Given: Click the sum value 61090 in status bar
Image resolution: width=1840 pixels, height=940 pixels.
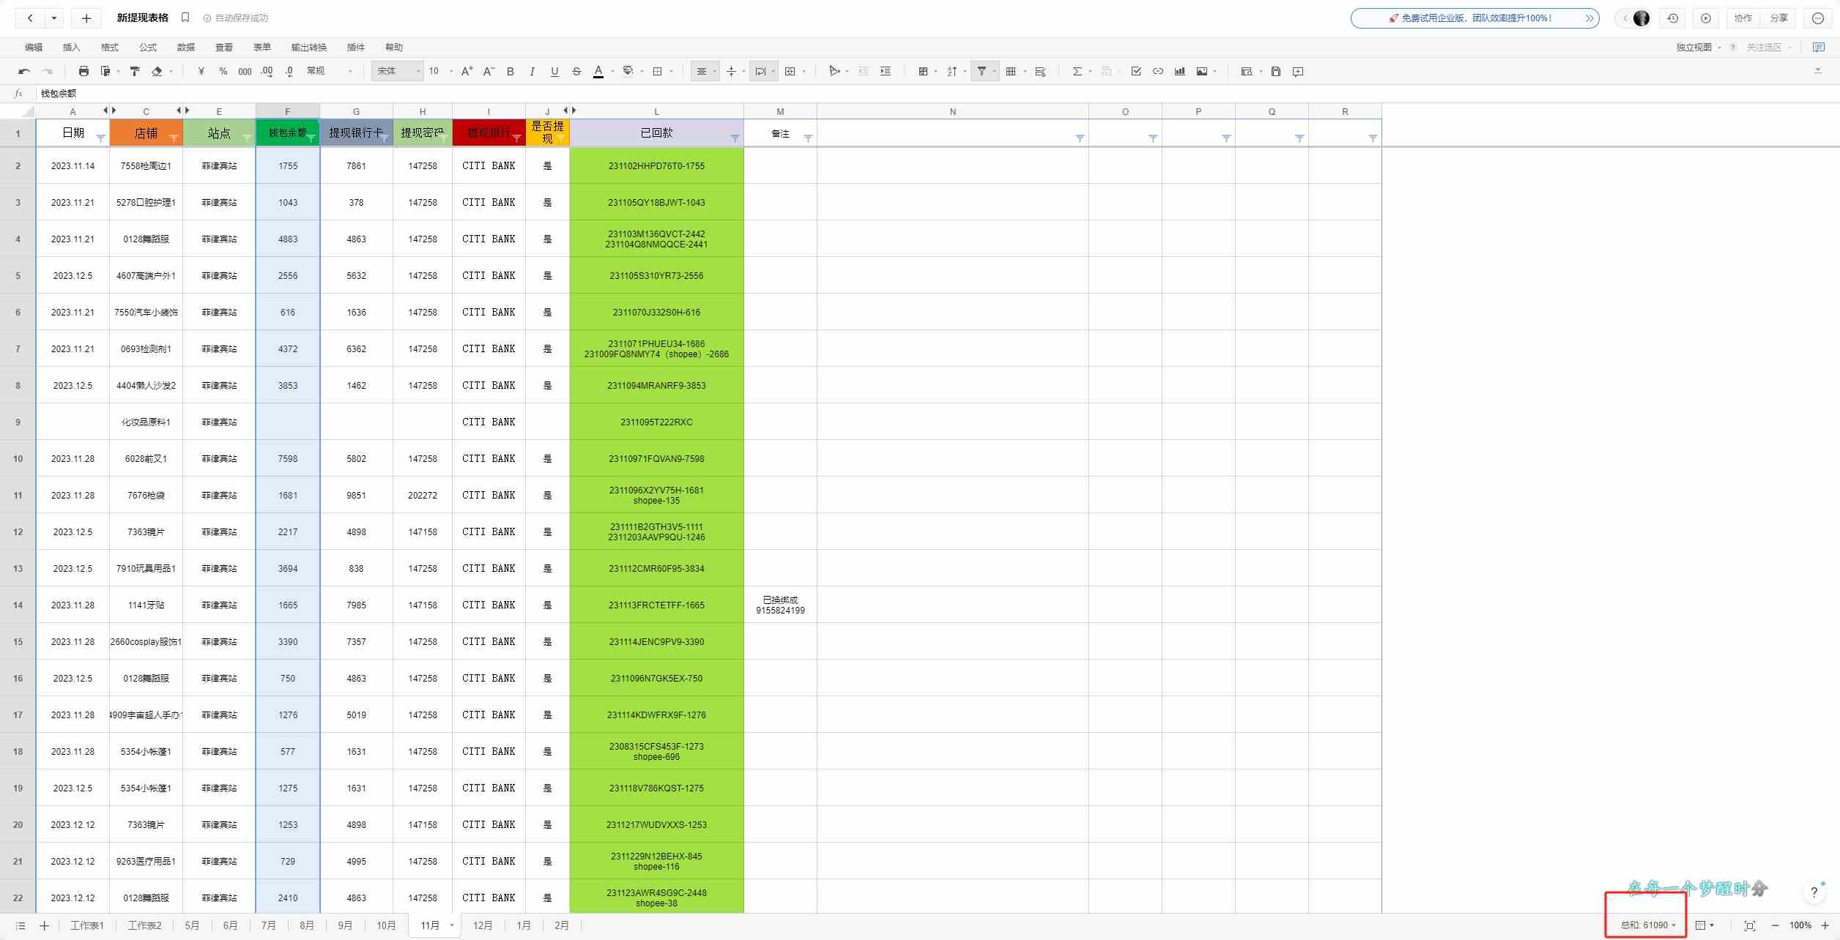Looking at the screenshot, I should point(1658,925).
